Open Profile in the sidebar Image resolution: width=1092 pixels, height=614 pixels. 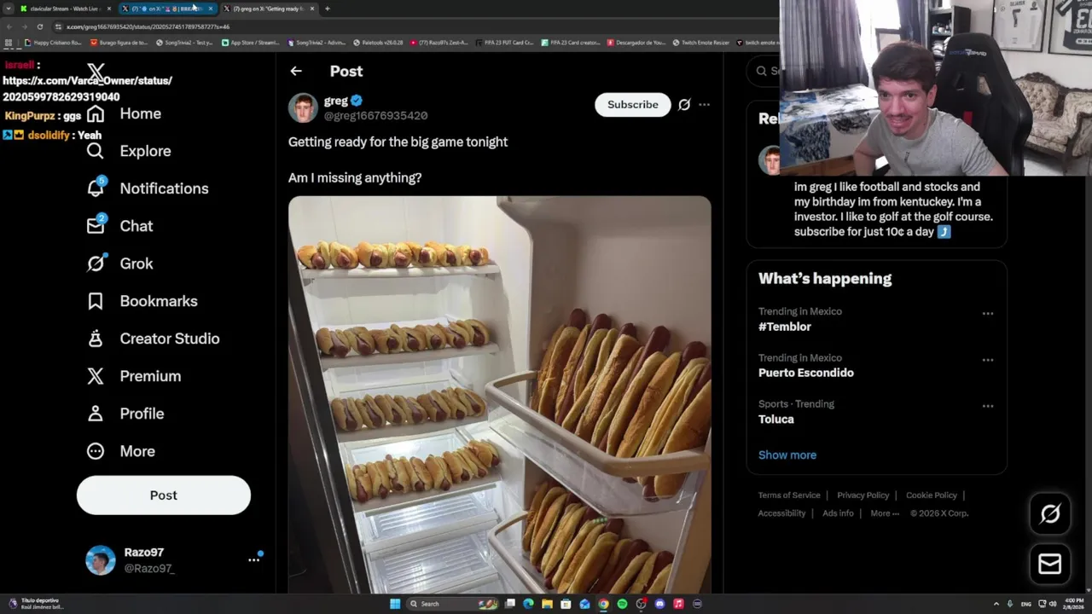125,414
